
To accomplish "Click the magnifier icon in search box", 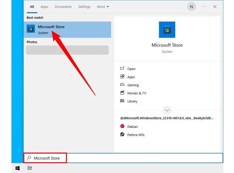I will point(29,158).
